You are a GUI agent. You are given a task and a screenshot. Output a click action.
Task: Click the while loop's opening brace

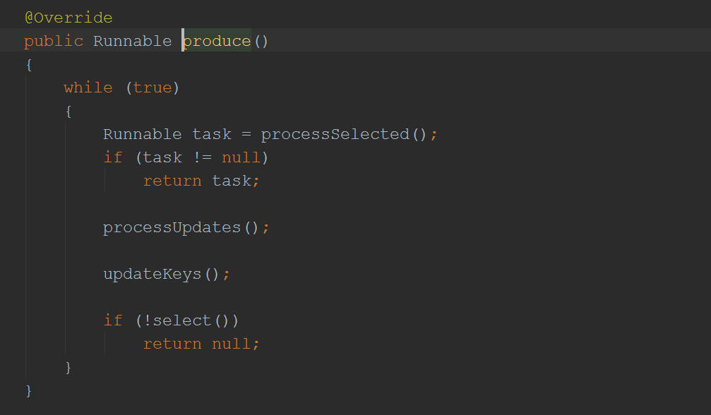pos(68,111)
